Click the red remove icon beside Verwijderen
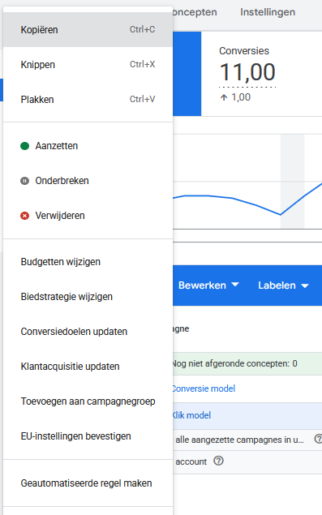 pos(24,216)
